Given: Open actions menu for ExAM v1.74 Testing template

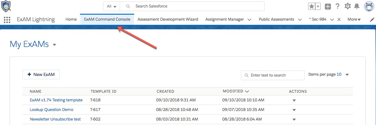Looking at the screenshot, I should (x=294, y=100).
